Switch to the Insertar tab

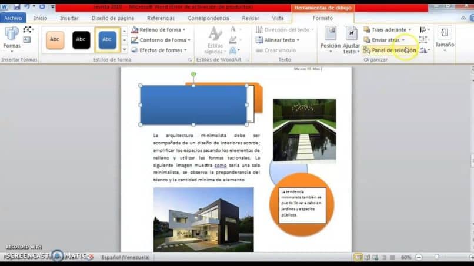(69, 18)
